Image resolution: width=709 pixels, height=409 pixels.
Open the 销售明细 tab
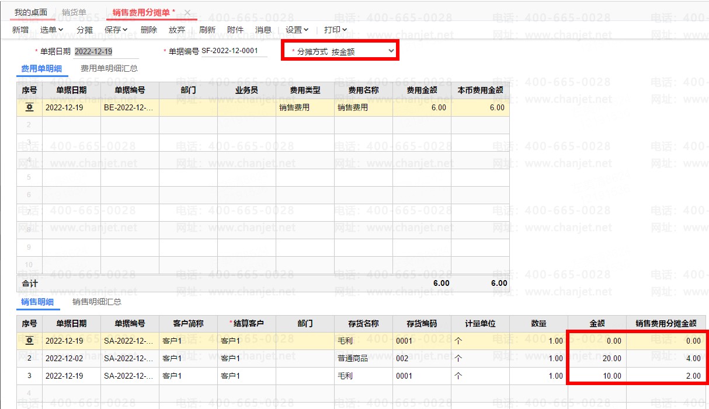(x=37, y=302)
